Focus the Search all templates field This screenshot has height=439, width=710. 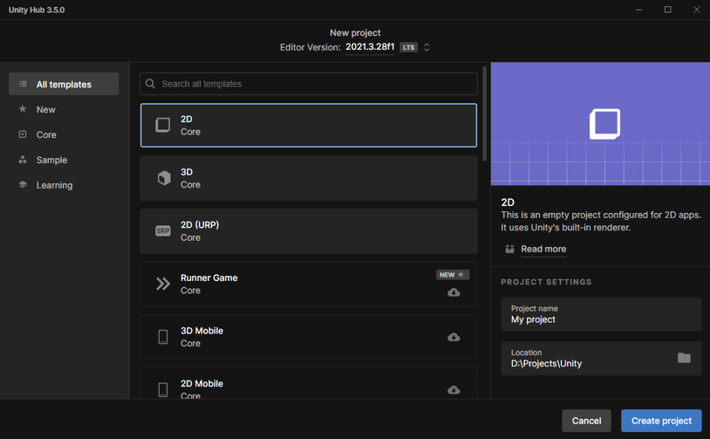[309, 84]
